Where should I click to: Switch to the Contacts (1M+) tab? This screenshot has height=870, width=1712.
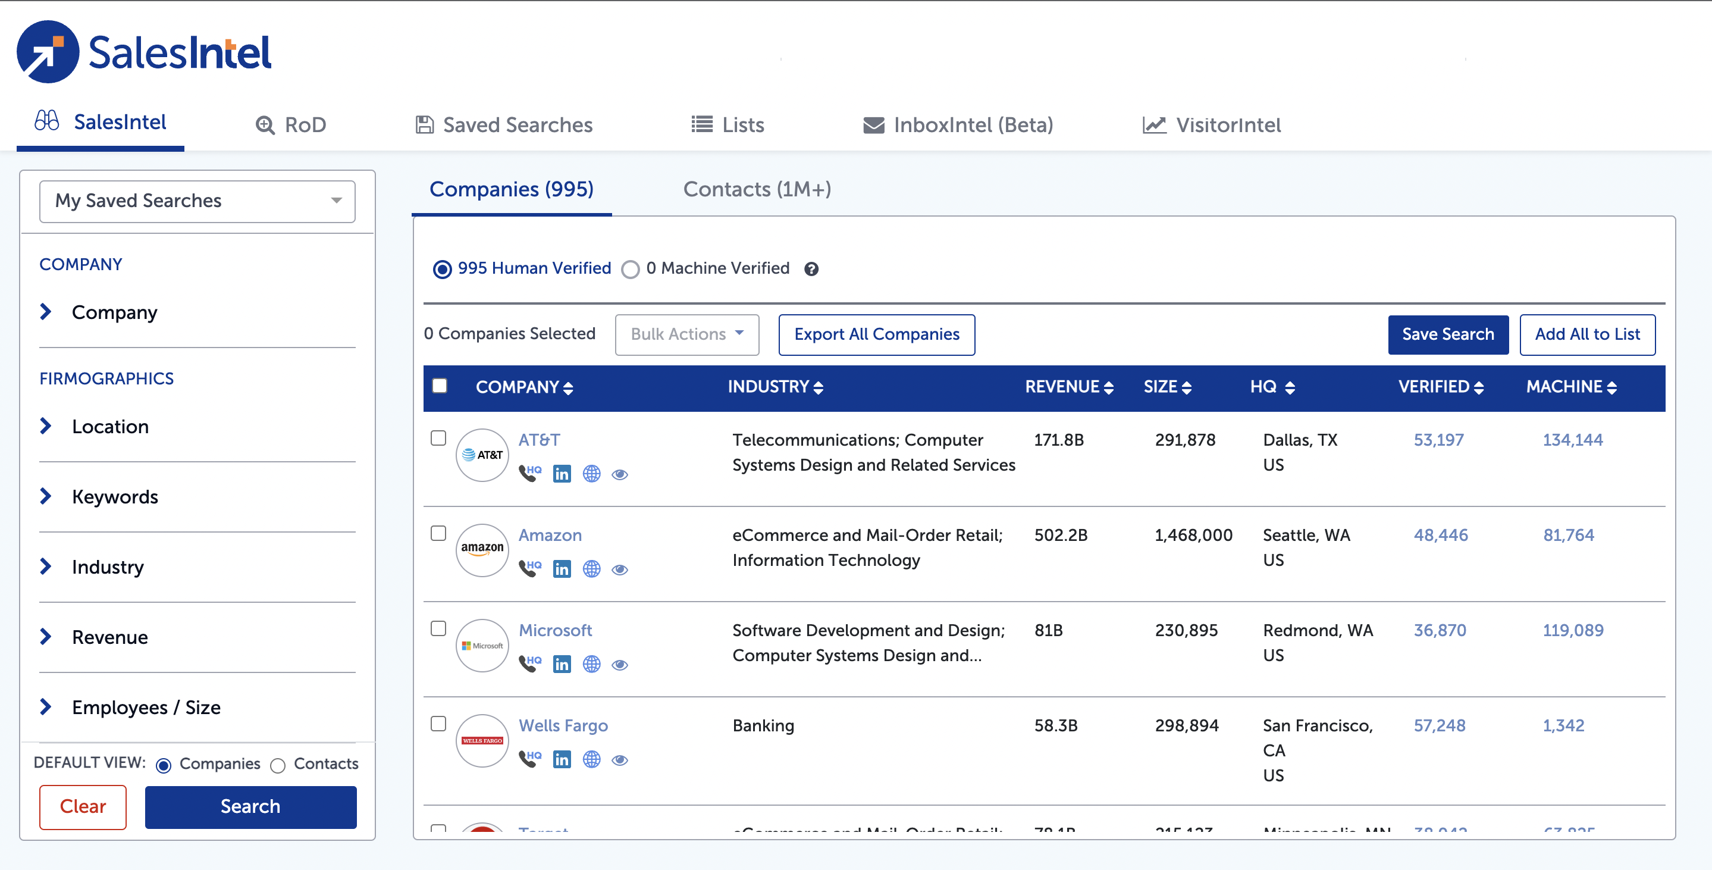click(x=756, y=189)
